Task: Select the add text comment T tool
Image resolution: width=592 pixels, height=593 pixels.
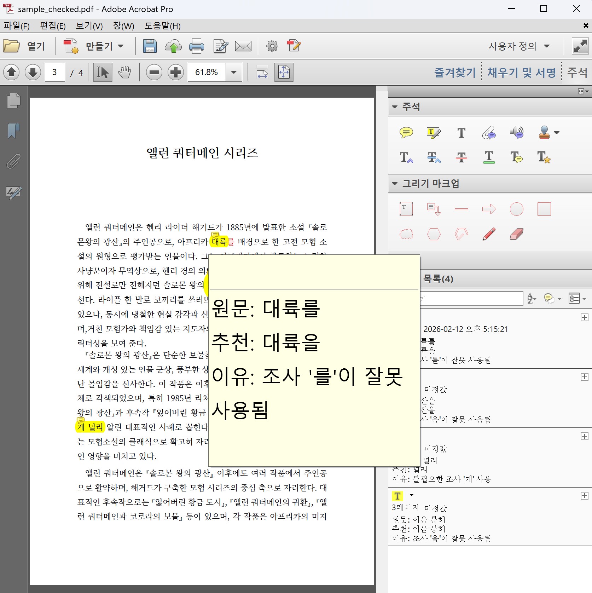Action: pyautogui.click(x=462, y=133)
